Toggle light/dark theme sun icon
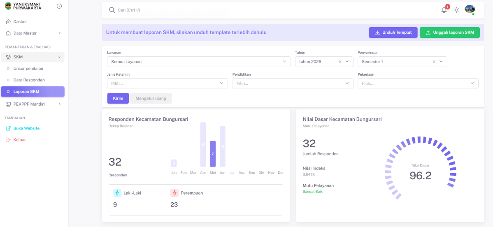This screenshot has height=227, width=493. 456,10
